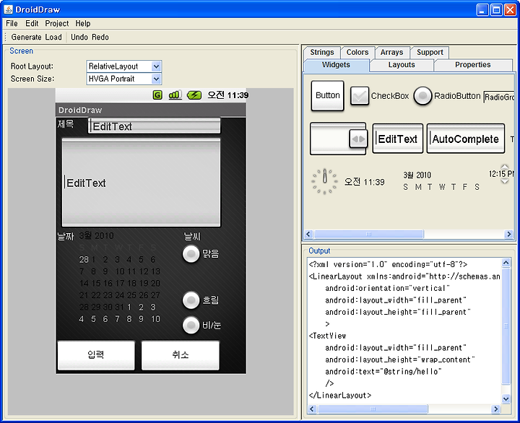The image size is (520, 423).
Task: Select the Layouts tab
Action: [x=402, y=65]
